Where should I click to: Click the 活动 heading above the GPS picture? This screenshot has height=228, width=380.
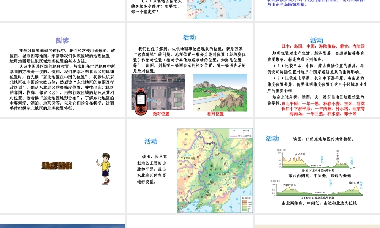189,38
